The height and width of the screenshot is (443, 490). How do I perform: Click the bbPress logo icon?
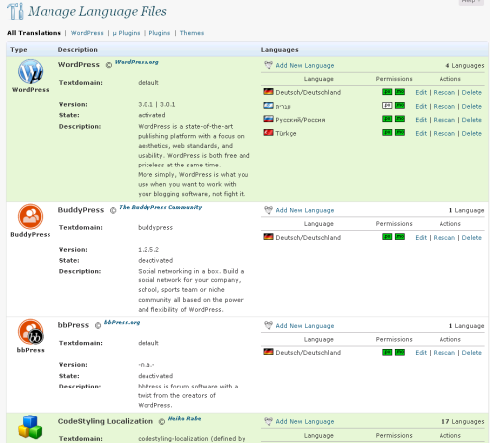(31, 332)
